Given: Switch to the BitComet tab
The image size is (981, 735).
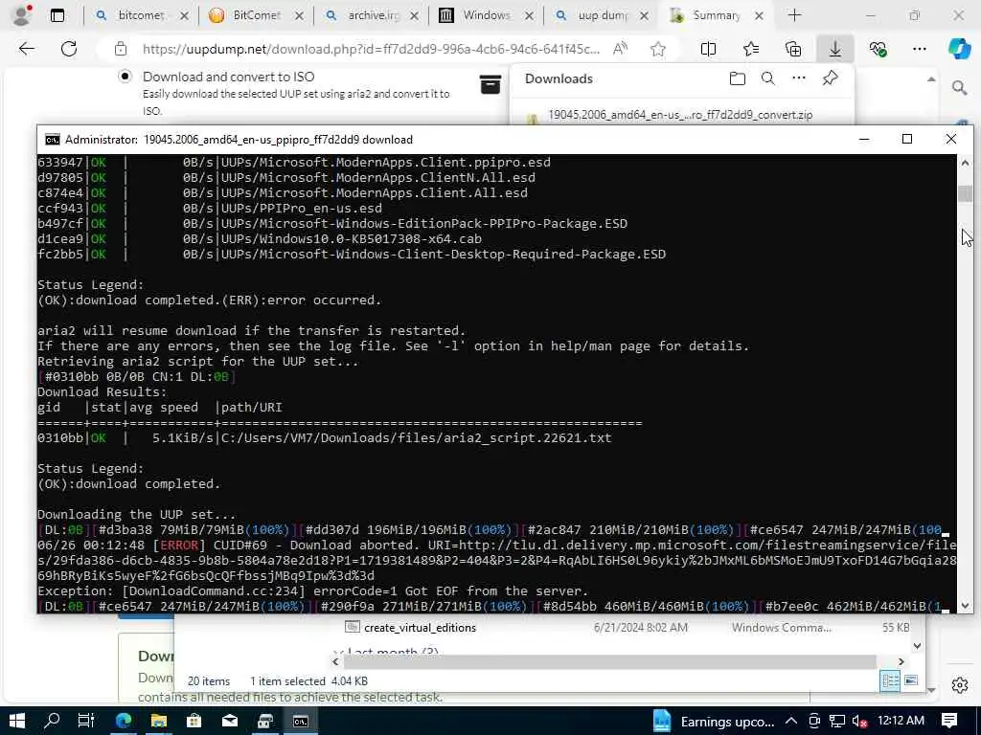Looking at the screenshot, I should (x=257, y=15).
